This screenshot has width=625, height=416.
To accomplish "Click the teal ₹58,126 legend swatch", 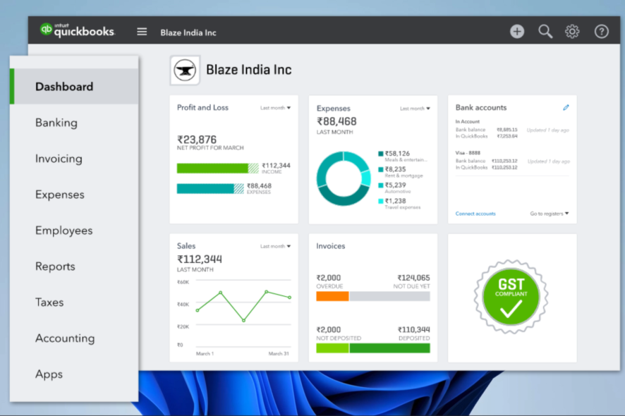I will click(x=381, y=154).
